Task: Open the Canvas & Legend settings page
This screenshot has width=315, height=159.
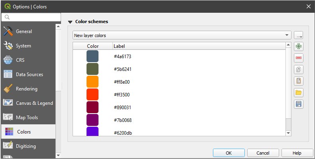Action: click(28, 103)
